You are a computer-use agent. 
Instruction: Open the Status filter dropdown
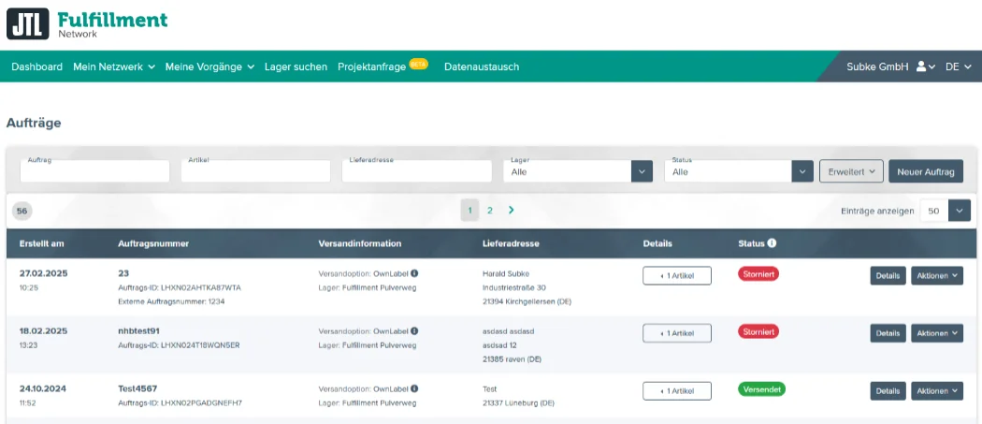click(x=802, y=171)
